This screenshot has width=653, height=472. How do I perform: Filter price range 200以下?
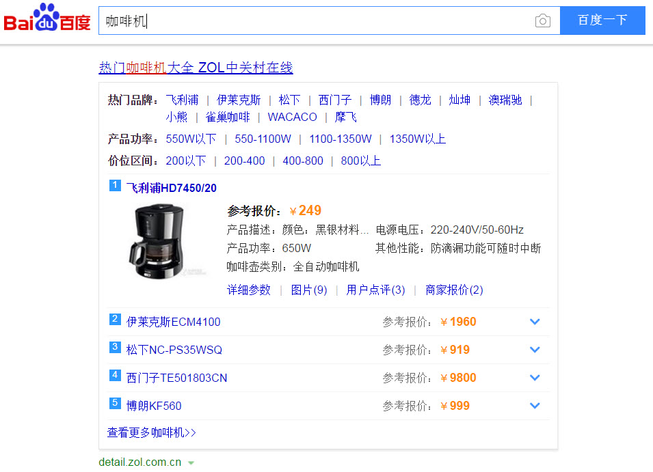click(x=186, y=161)
